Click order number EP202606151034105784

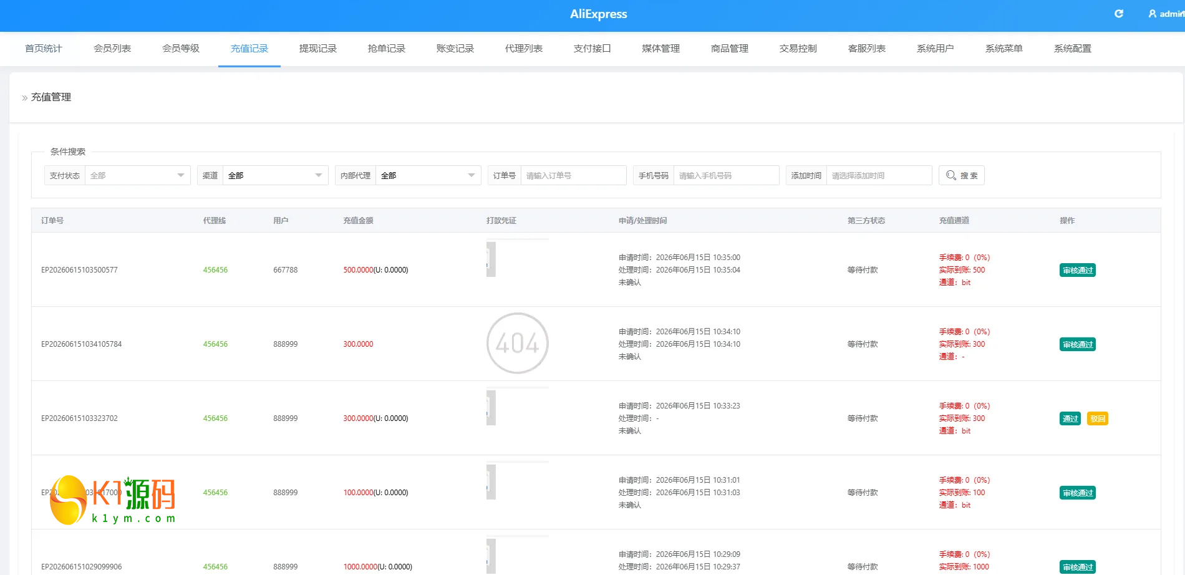(x=82, y=344)
